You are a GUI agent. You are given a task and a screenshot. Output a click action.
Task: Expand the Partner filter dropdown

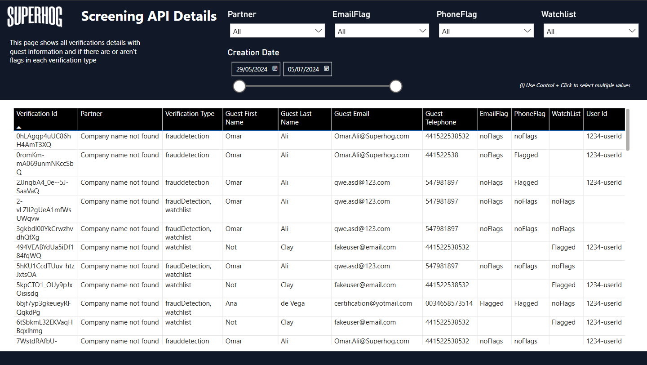(x=277, y=31)
